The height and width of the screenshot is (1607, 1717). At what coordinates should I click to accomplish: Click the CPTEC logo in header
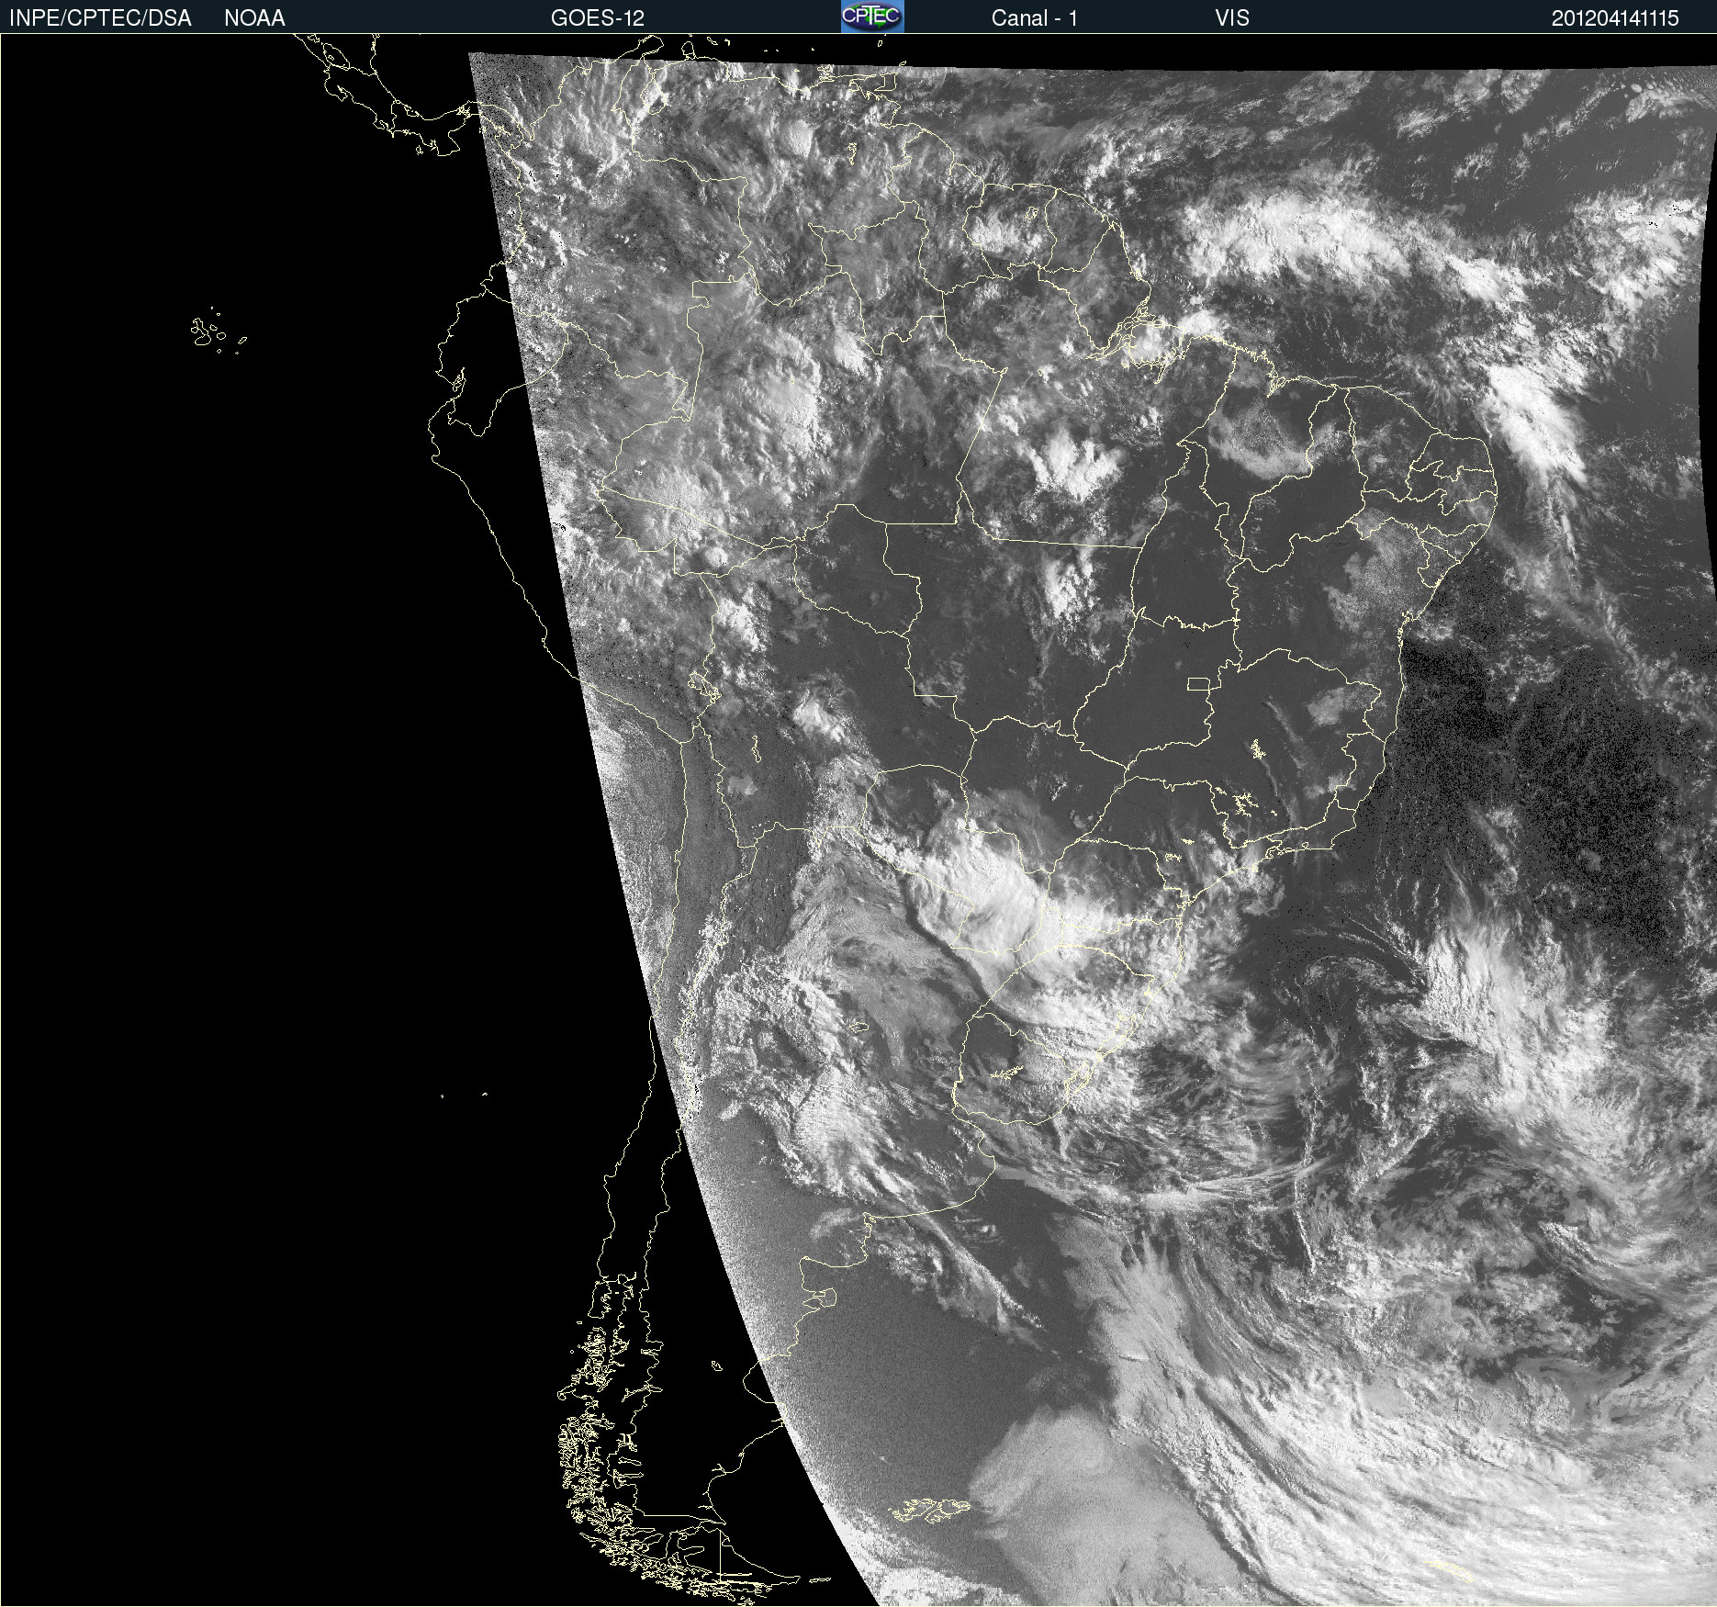click(872, 17)
